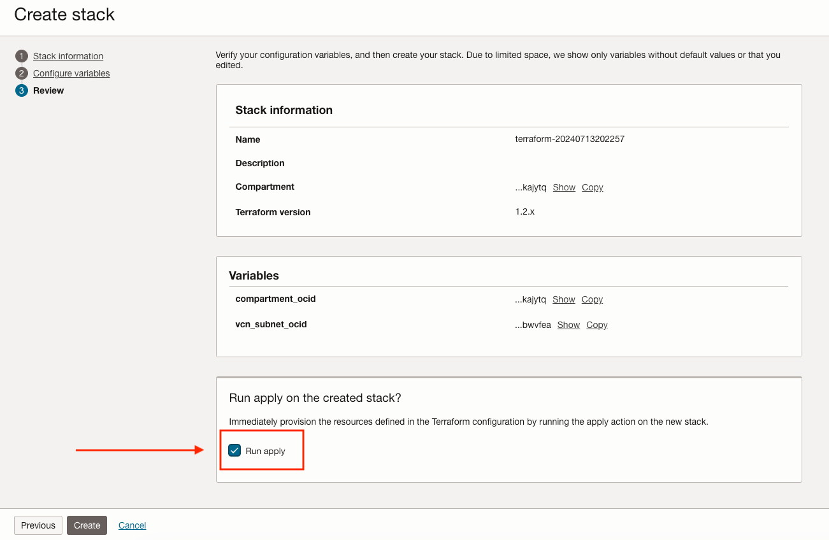Cancel the stack creation
The height and width of the screenshot is (540, 829).
pyautogui.click(x=132, y=525)
